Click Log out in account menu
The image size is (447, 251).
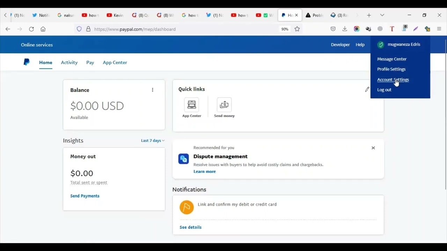[x=384, y=90]
